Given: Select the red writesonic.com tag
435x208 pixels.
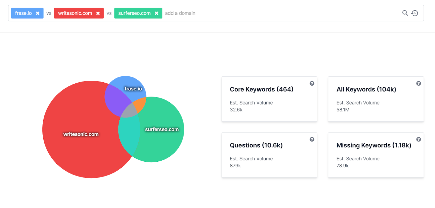Looking at the screenshot, I should [75, 13].
